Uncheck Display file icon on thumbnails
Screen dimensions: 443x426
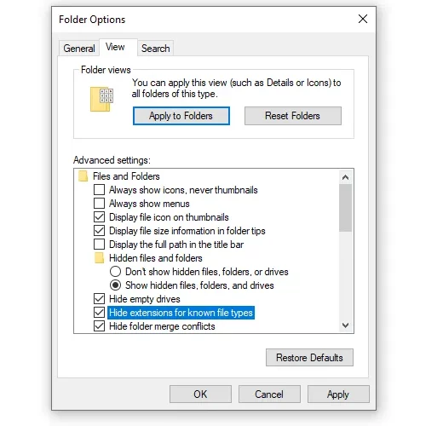coord(99,216)
